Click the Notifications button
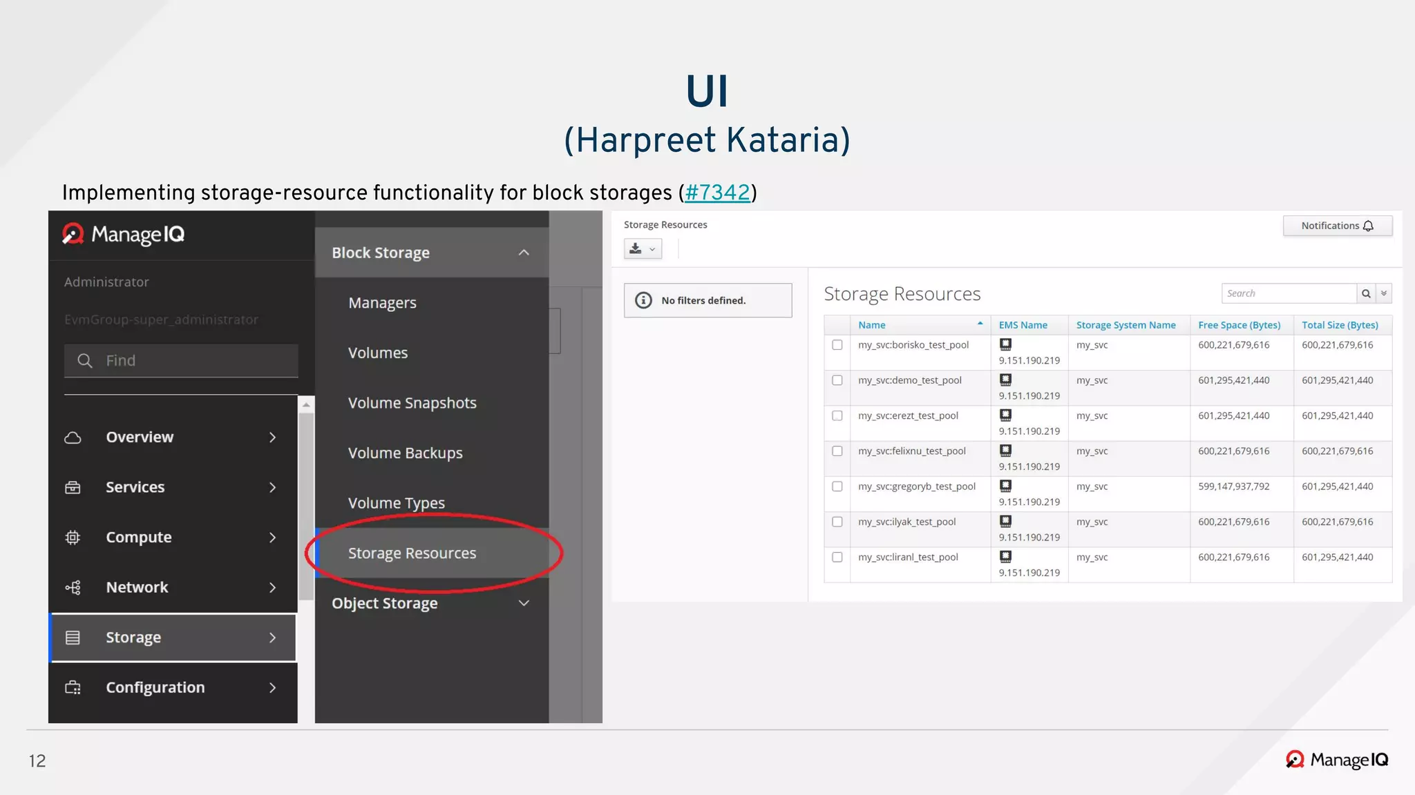Viewport: 1415px width, 795px height. click(1338, 226)
